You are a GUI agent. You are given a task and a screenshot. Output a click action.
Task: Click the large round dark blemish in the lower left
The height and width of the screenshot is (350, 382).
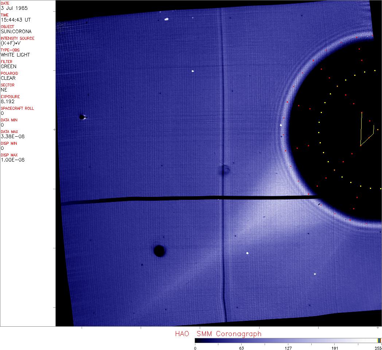click(x=159, y=251)
